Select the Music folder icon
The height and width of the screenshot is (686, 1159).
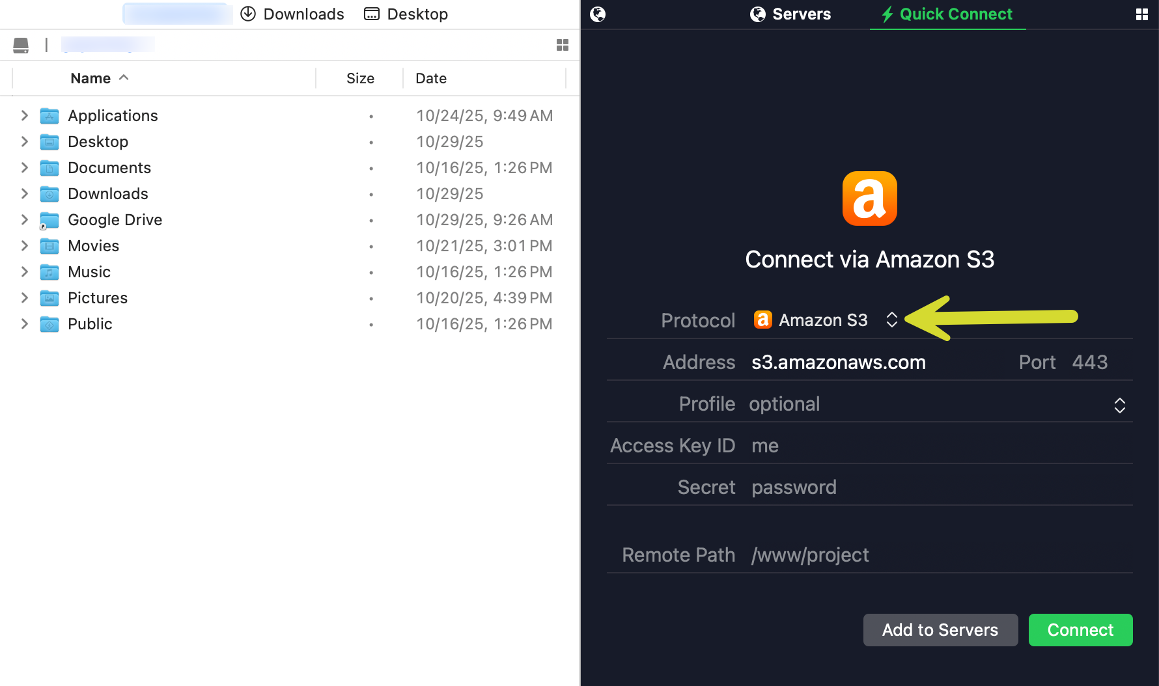pyautogui.click(x=49, y=272)
